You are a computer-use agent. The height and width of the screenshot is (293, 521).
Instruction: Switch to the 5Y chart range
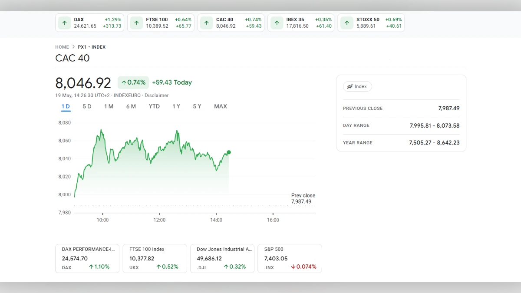click(x=197, y=106)
